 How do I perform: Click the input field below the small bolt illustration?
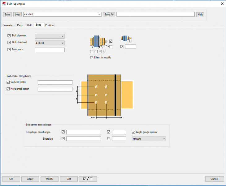(131, 47)
